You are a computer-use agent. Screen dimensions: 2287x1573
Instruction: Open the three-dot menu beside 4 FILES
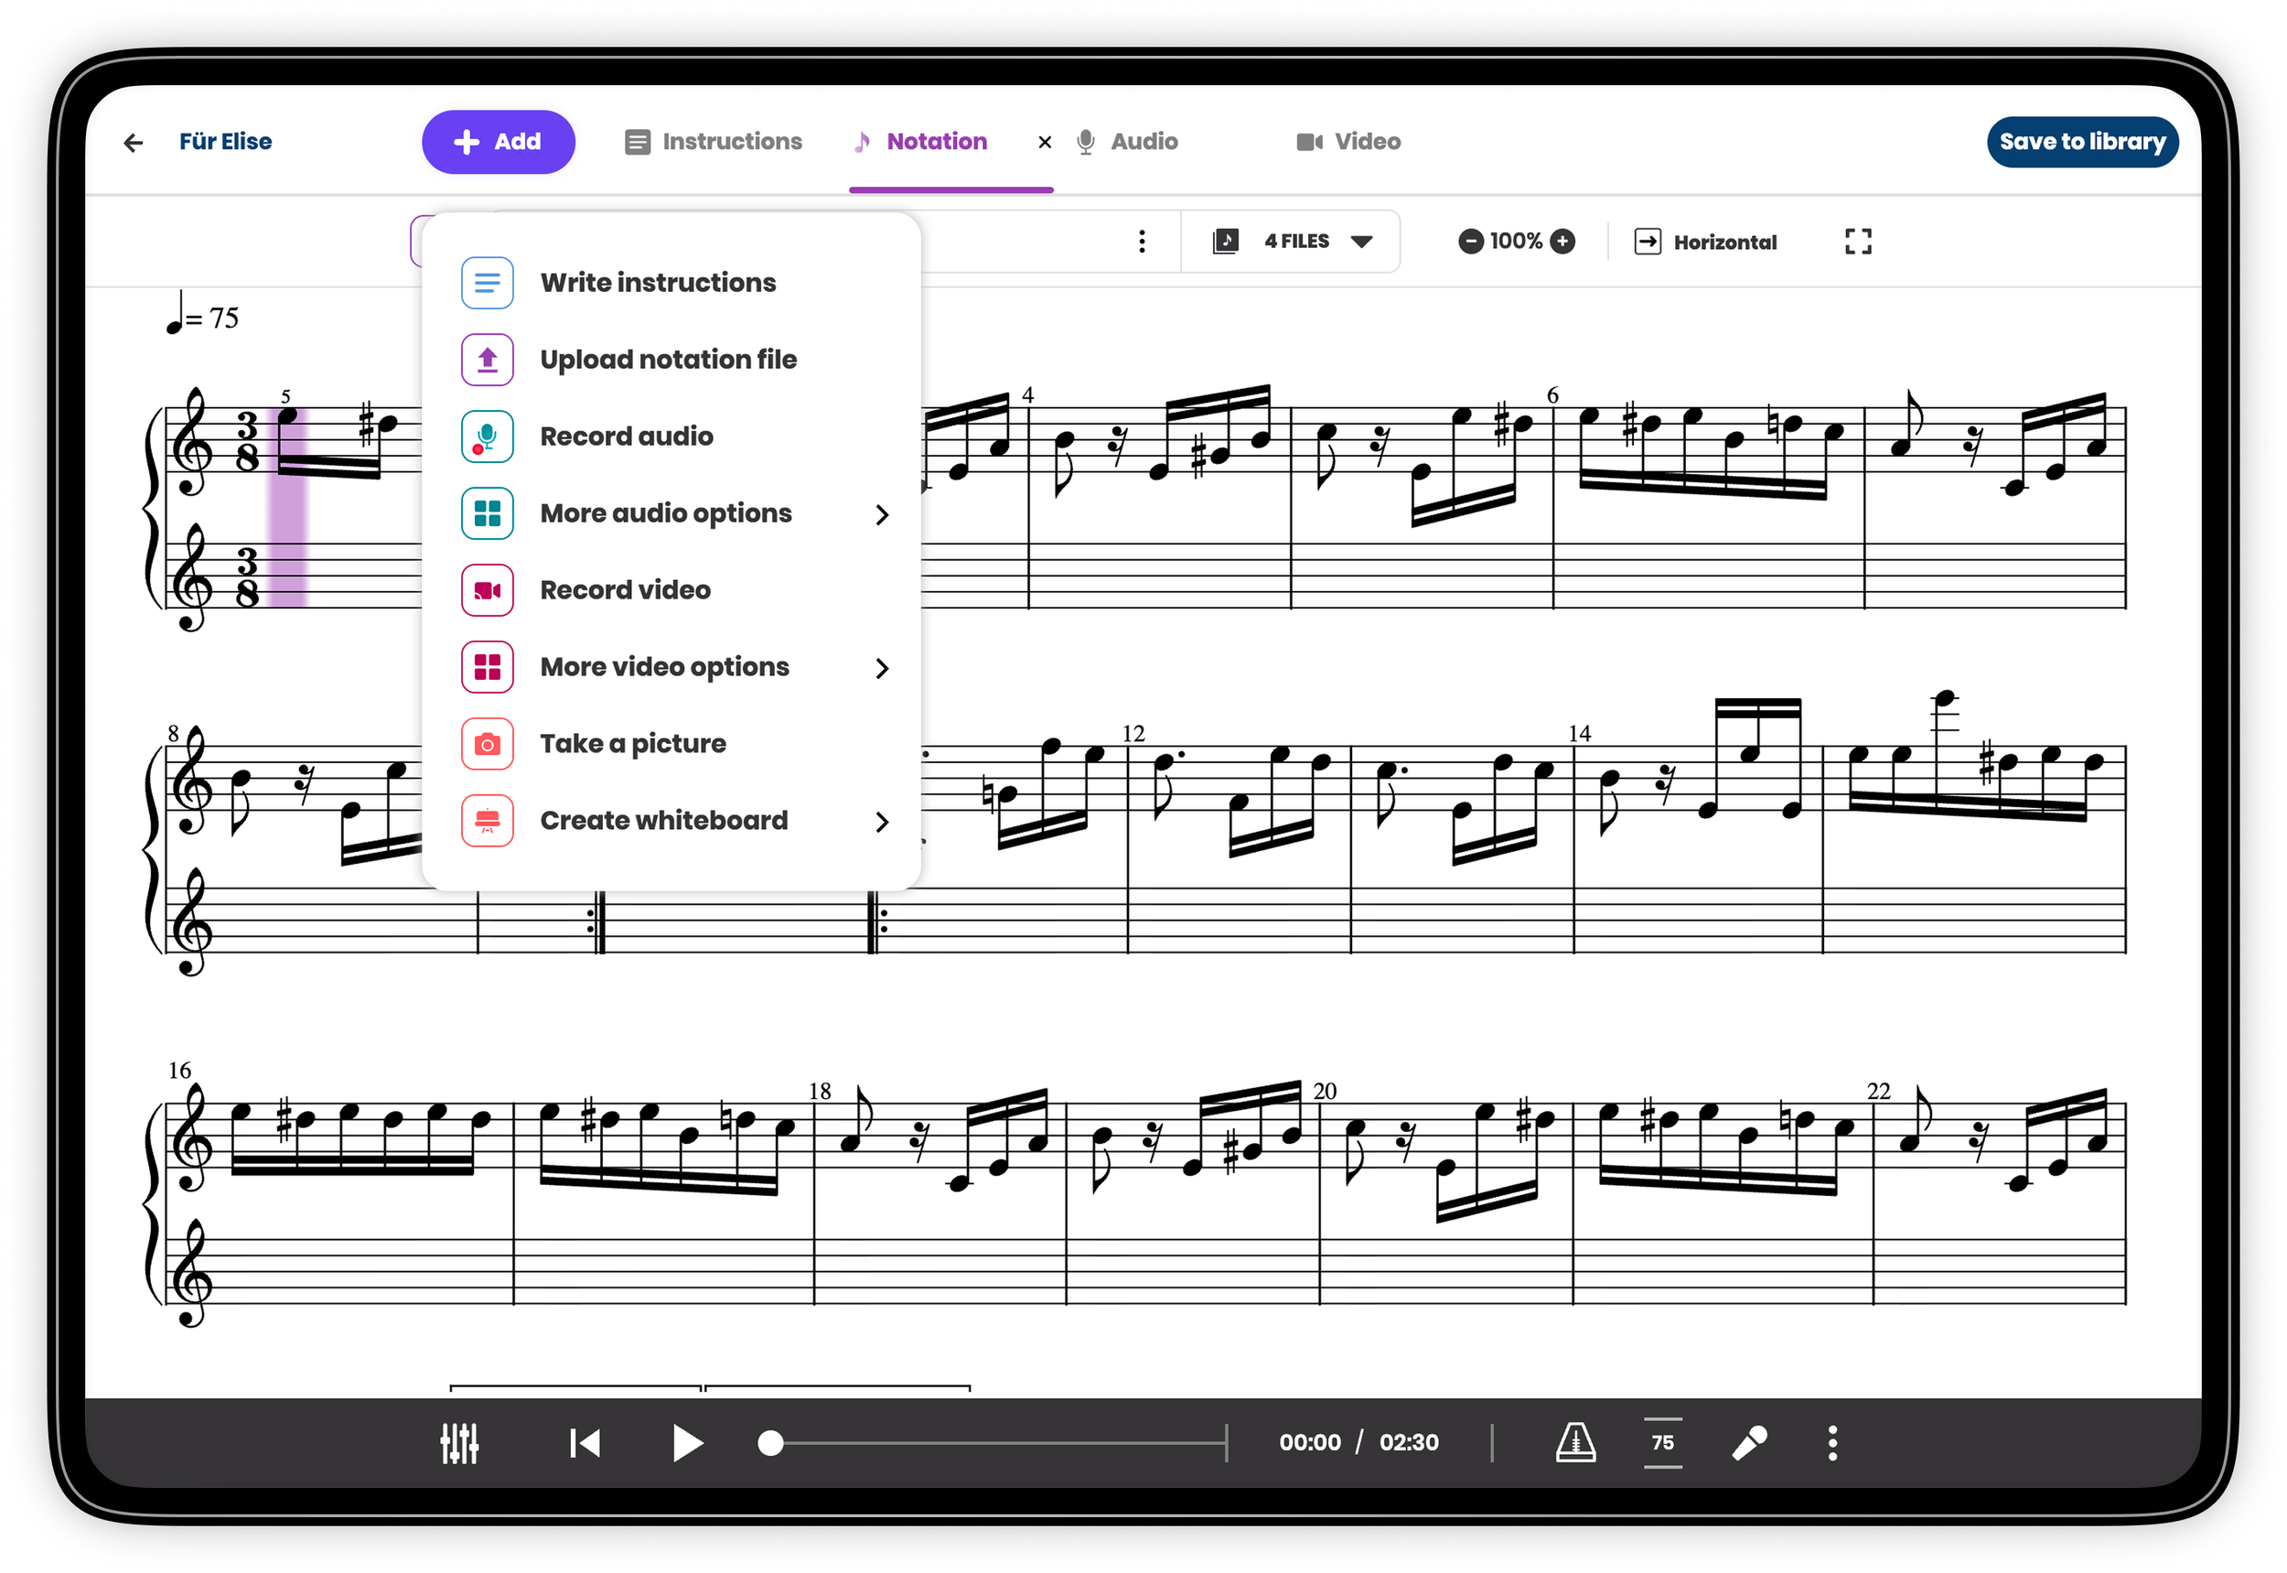pos(1141,242)
